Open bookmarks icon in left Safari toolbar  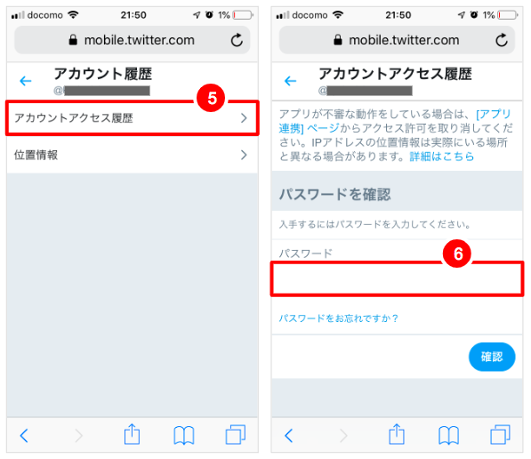coord(184,435)
